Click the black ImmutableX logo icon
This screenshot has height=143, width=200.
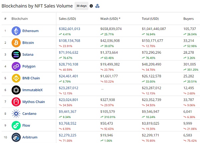point(16,90)
